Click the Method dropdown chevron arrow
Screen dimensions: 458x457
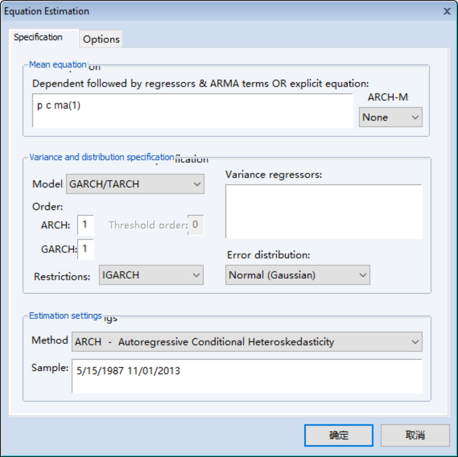[415, 342]
